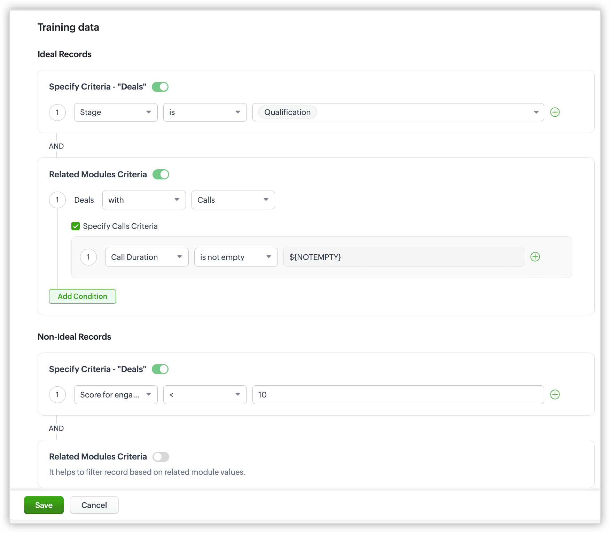The image size is (610, 533).
Task: Open the Calls module dropdown
Action: pos(233,200)
